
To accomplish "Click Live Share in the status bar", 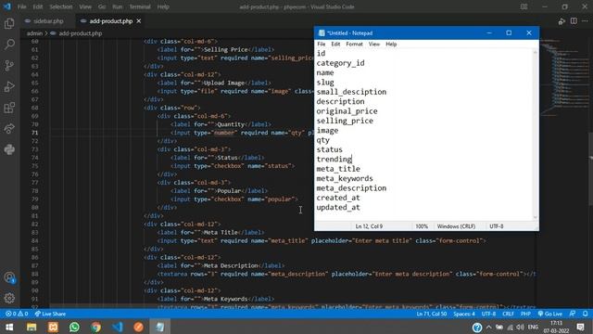I will coord(50,314).
